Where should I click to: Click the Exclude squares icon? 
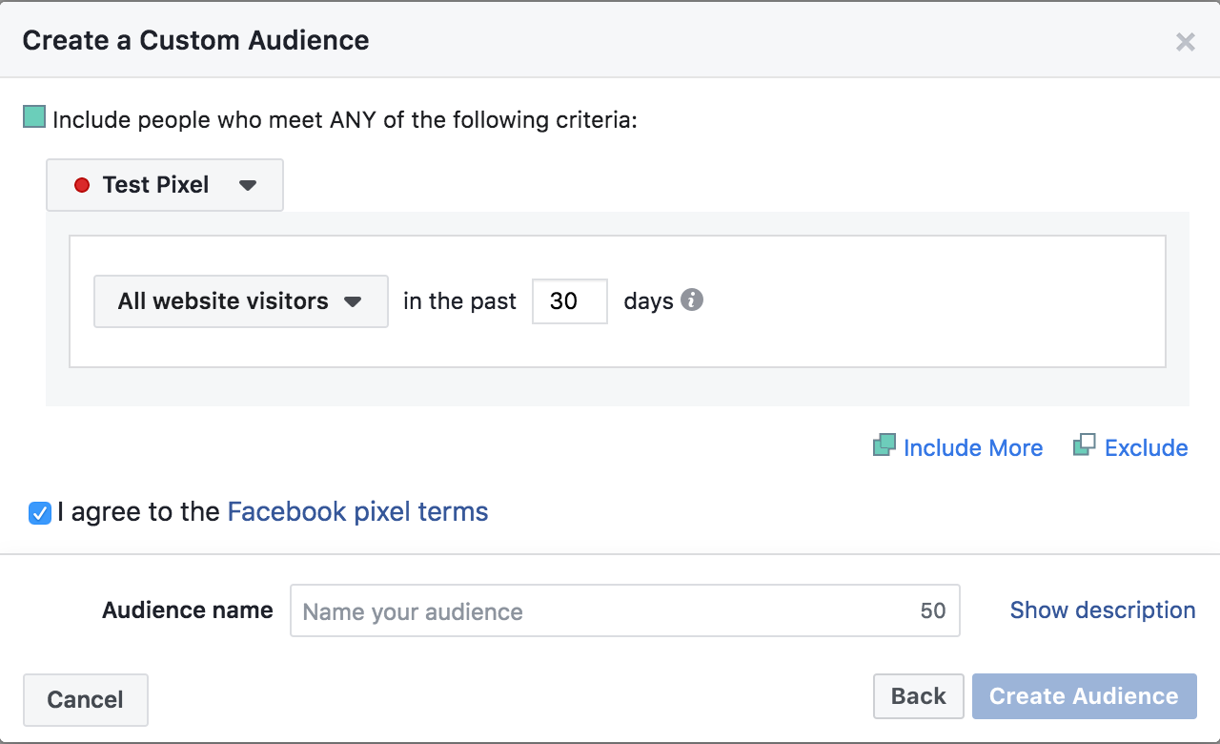click(1085, 445)
